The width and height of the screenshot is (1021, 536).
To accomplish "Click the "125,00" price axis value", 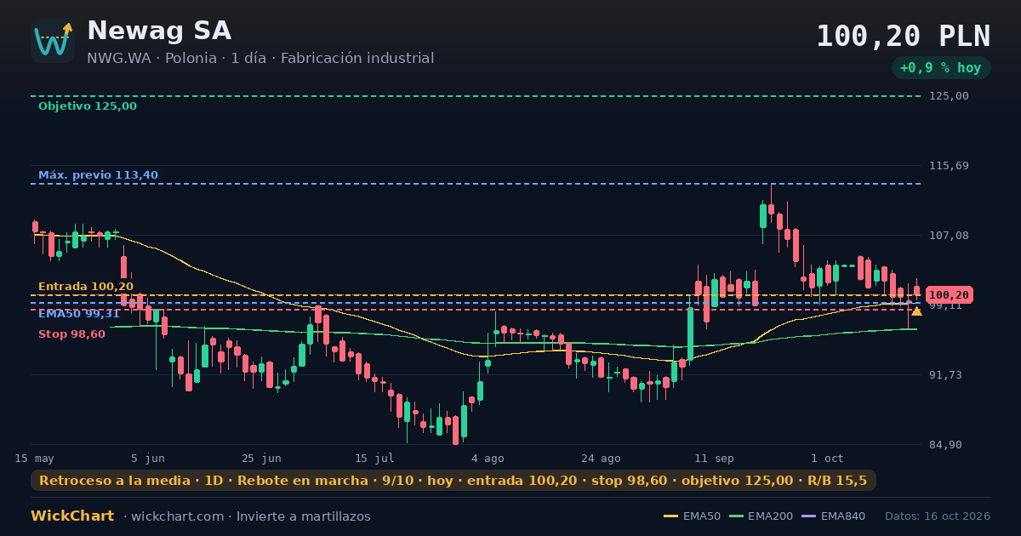I will click(949, 96).
